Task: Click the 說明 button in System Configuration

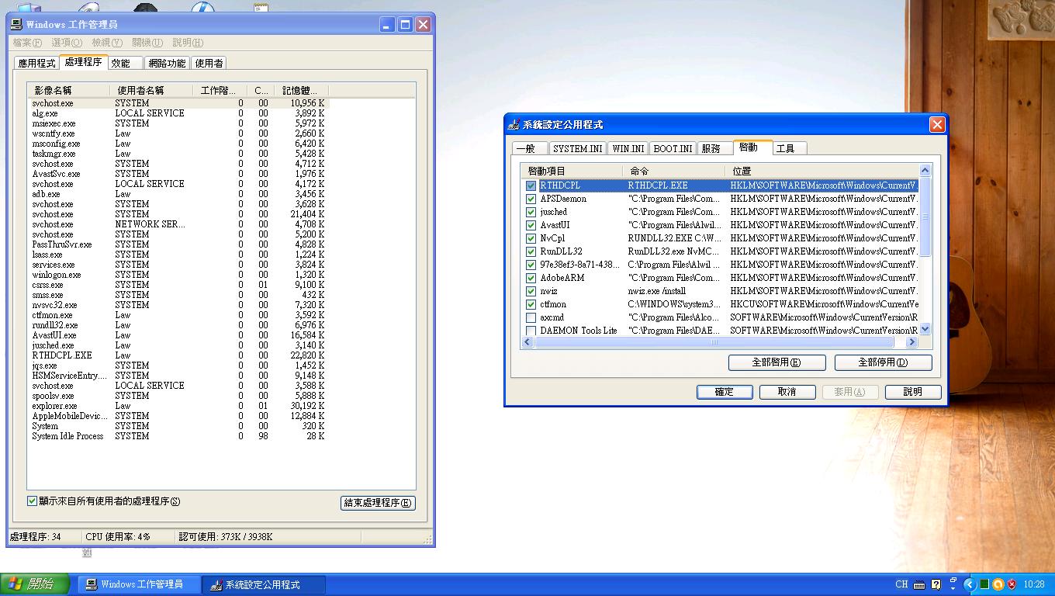Action: pyautogui.click(x=913, y=392)
